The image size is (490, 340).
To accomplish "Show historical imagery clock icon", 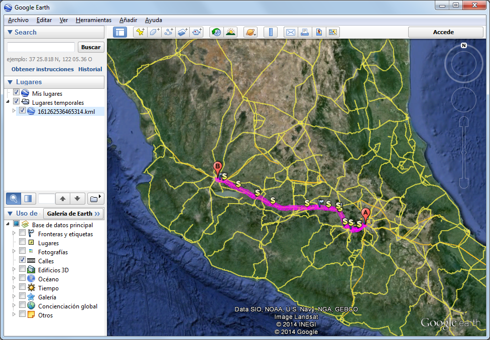I will click(216, 32).
